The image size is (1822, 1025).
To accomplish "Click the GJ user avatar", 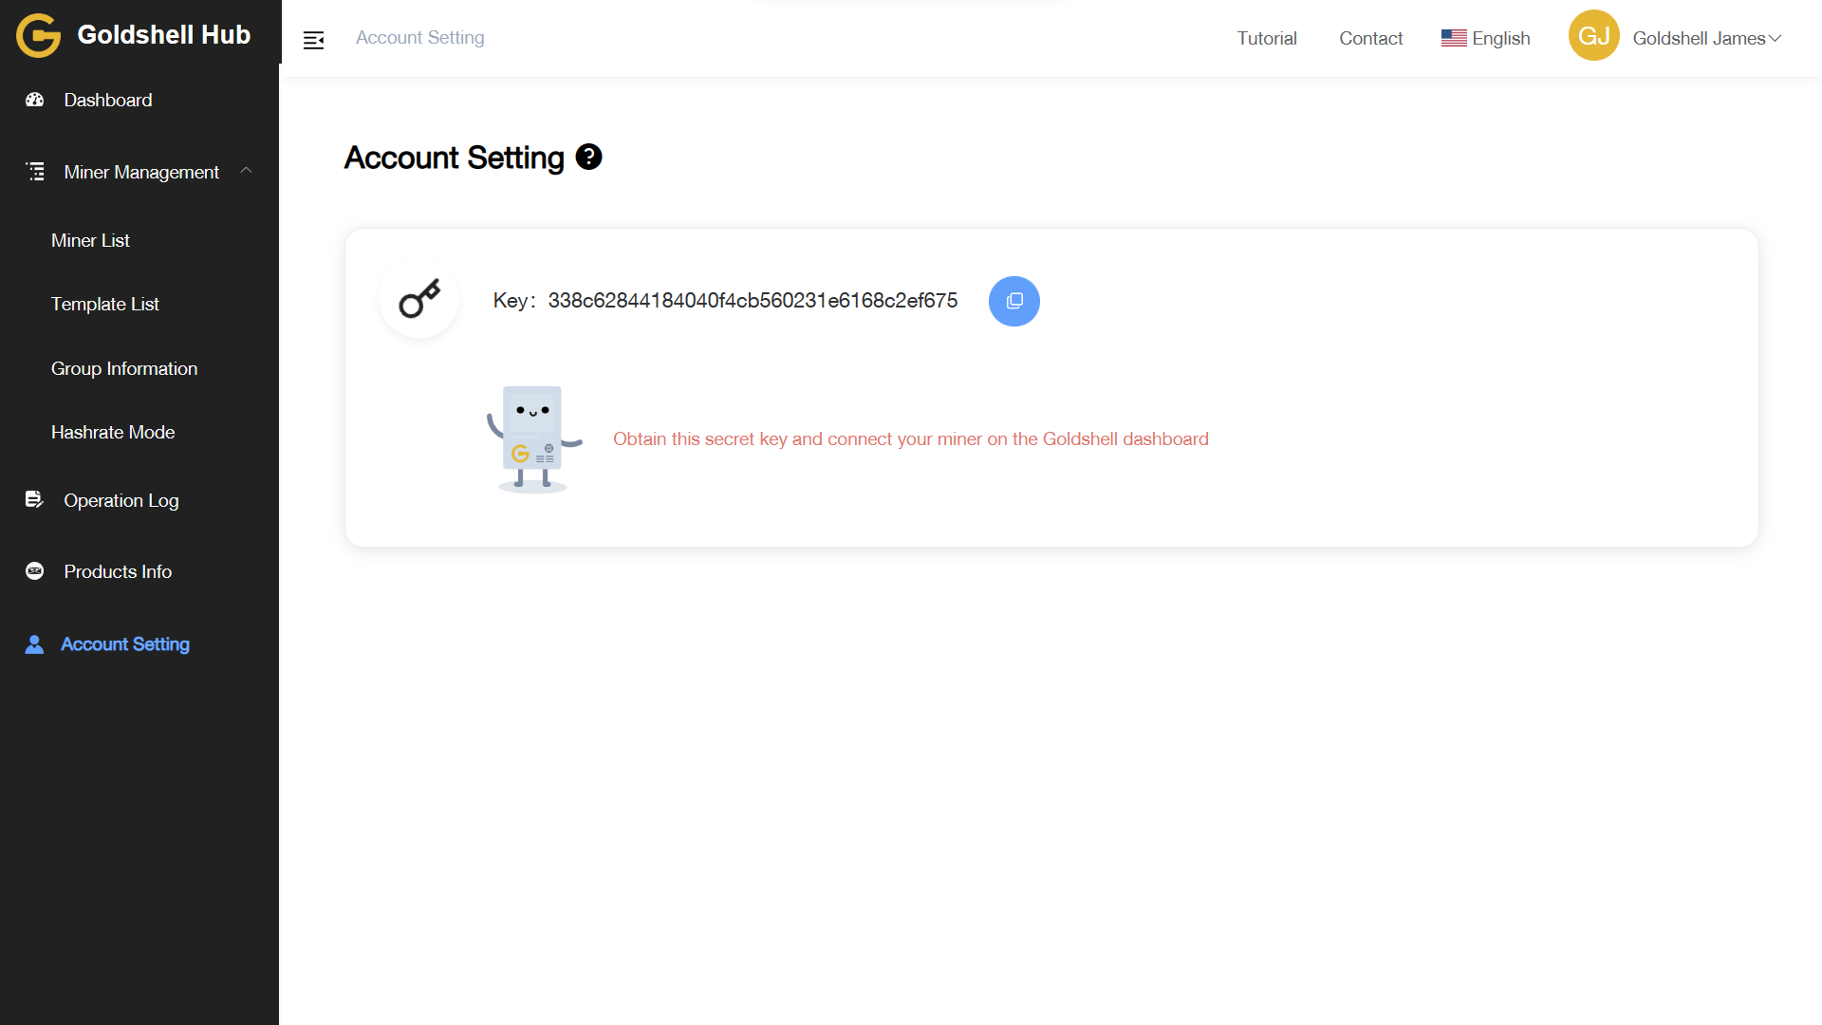I will [x=1593, y=36].
